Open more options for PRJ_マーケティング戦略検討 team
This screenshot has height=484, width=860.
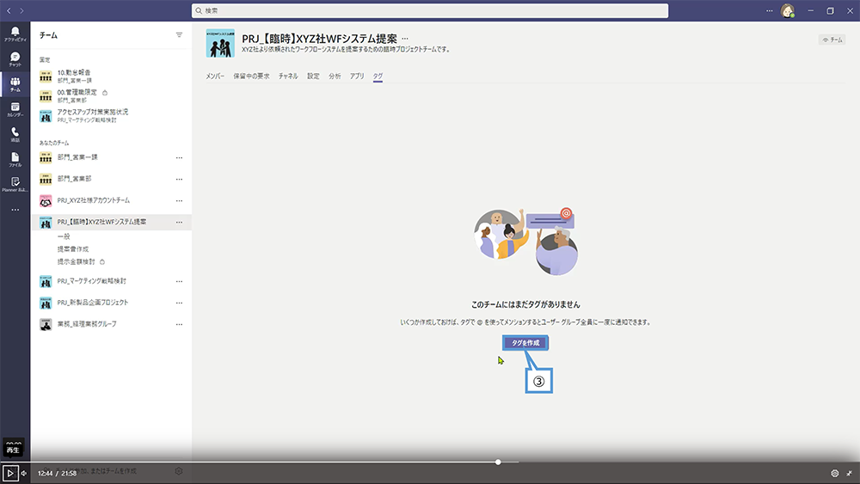179,281
